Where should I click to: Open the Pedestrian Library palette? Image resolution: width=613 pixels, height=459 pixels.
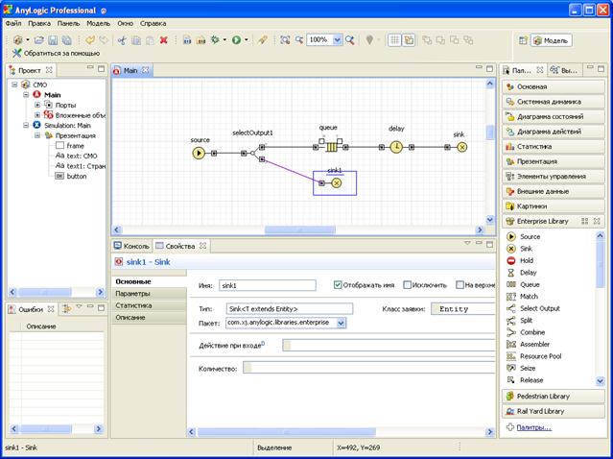pos(554,397)
